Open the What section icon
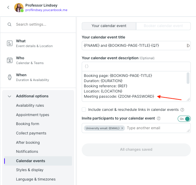The height and width of the screenshot is (185, 196). pyautogui.click(x=10, y=43)
